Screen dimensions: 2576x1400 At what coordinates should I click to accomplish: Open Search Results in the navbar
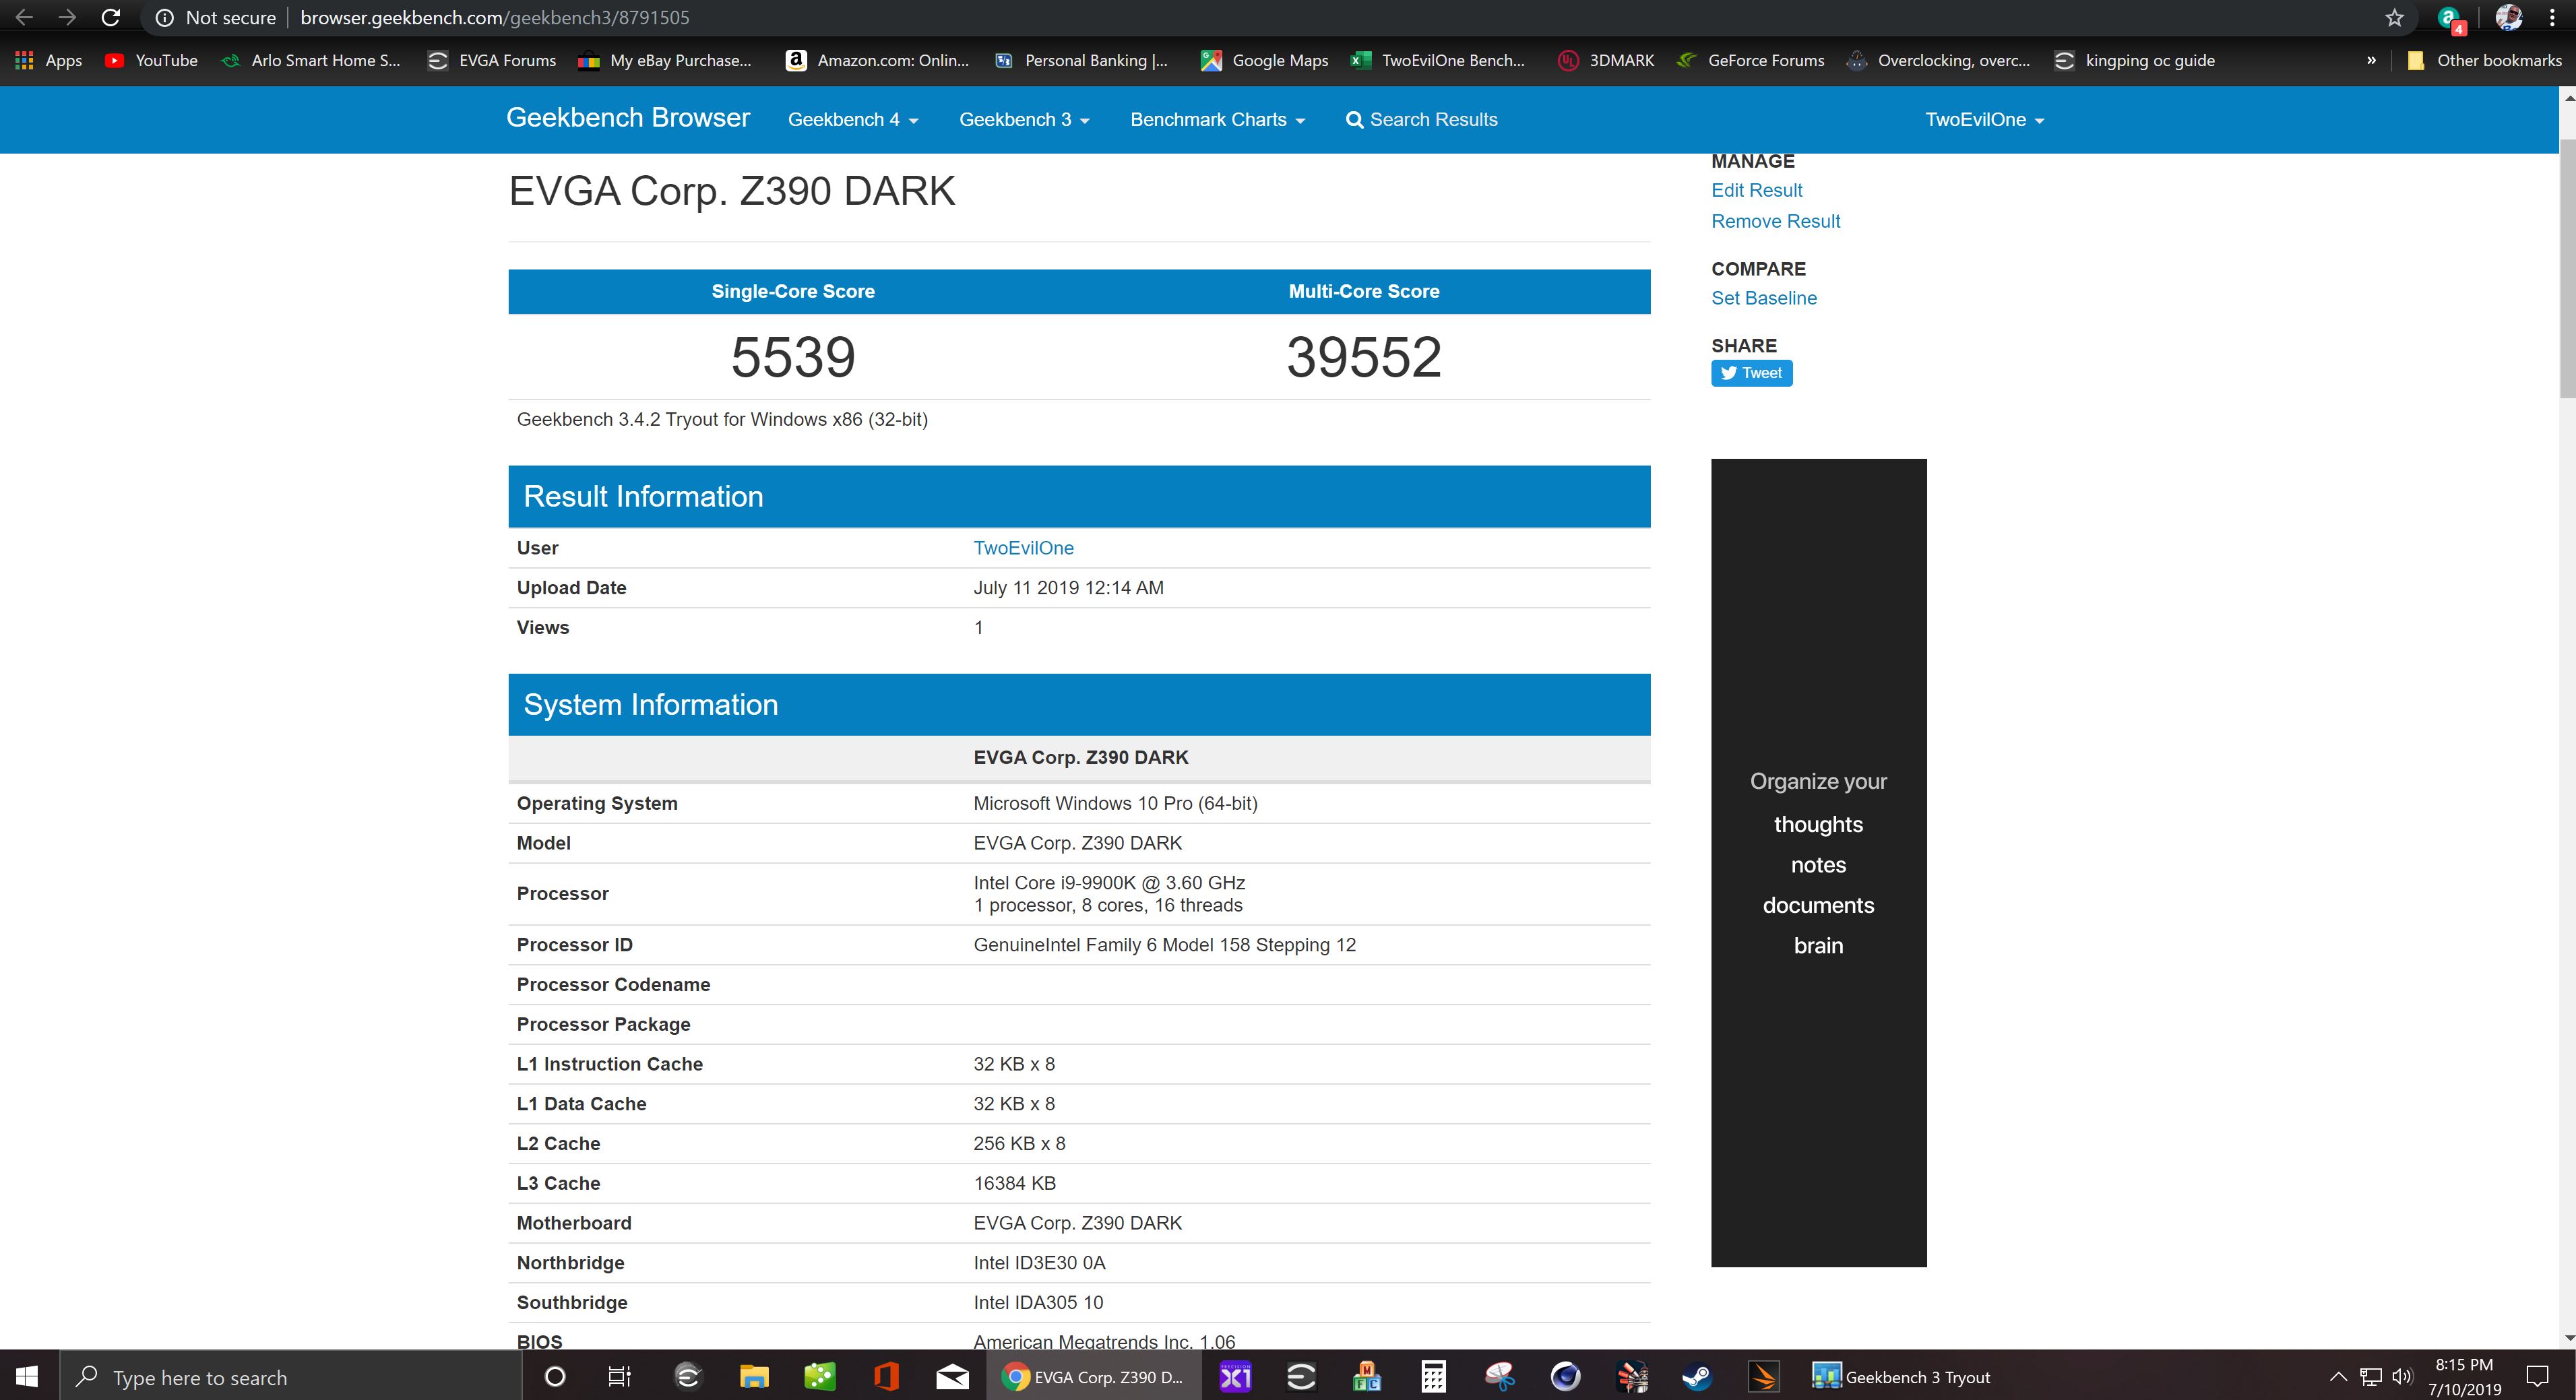coord(1422,120)
